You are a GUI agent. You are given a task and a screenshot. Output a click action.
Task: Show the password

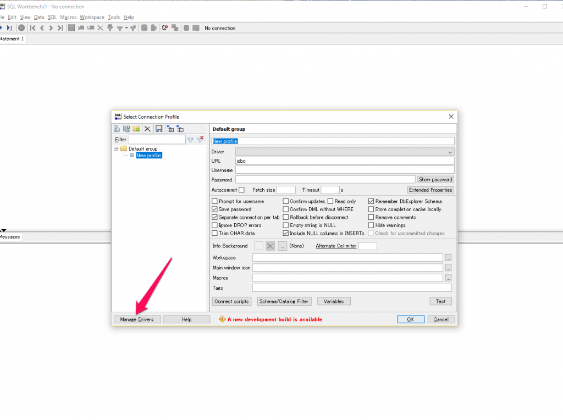pyautogui.click(x=435, y=179)
